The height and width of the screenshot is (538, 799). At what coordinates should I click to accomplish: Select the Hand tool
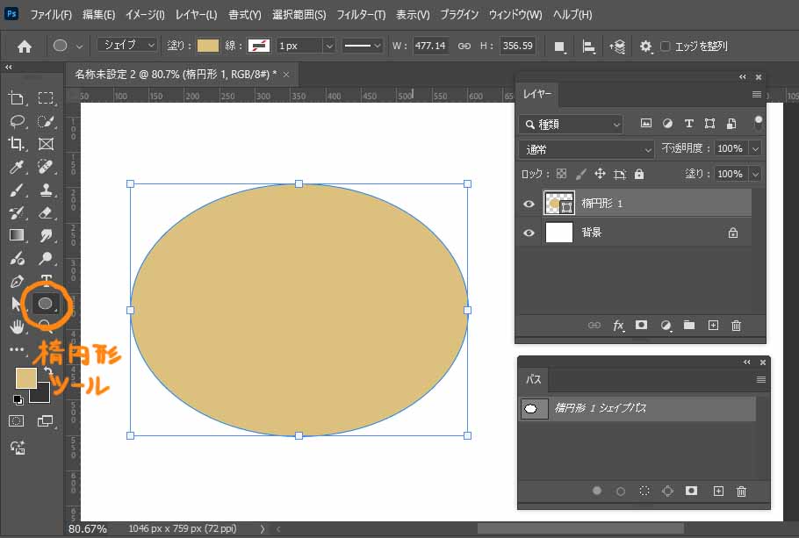(16, 326)
